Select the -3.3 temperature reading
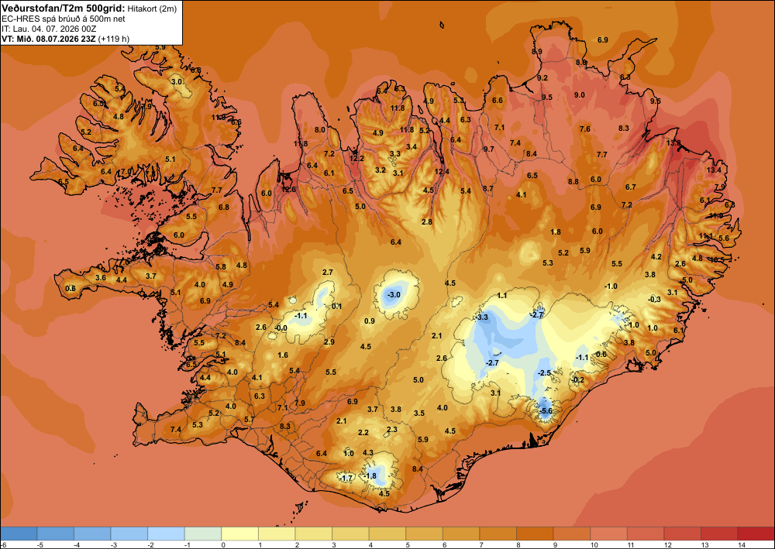 tap(482, 317)
